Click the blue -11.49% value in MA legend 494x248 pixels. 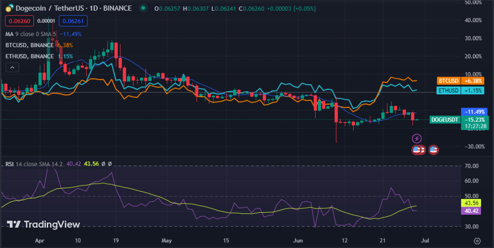(70, 34)
